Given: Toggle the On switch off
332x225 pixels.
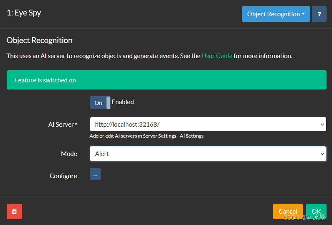Looking at the screenshot, I should click(x=100, y=102).
